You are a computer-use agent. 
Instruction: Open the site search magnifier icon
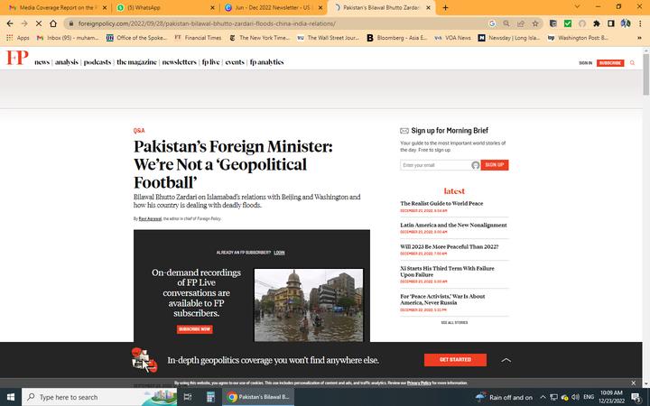[x=632, y=63]
